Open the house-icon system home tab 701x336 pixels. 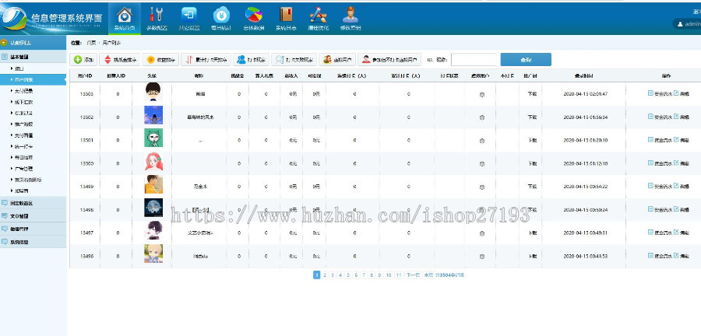(125, 19)
